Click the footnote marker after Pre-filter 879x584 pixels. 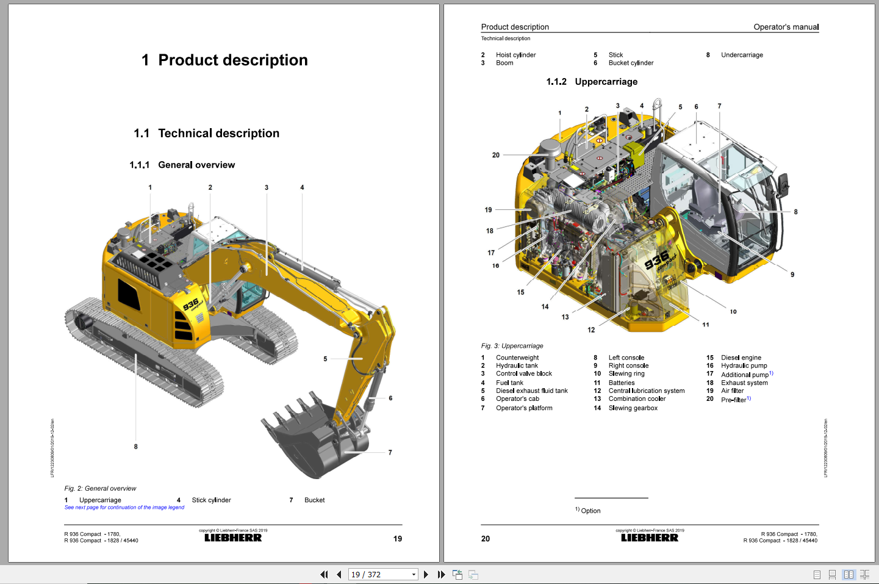(x=748, y=398)
